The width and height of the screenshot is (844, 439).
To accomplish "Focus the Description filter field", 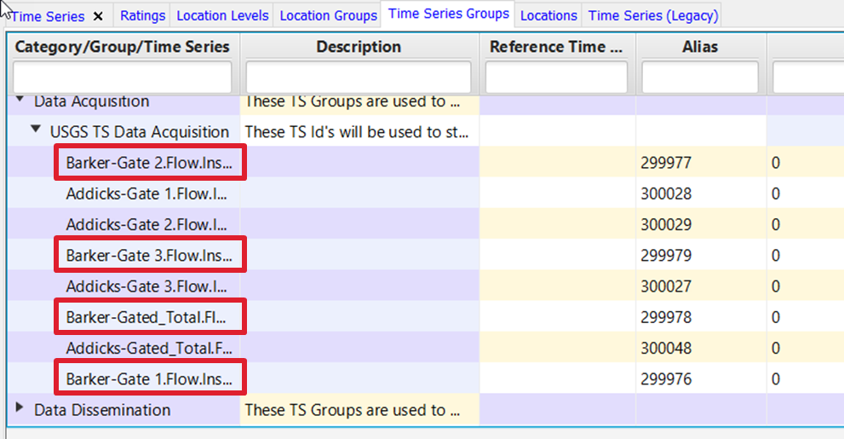I will tap(359, 77).
